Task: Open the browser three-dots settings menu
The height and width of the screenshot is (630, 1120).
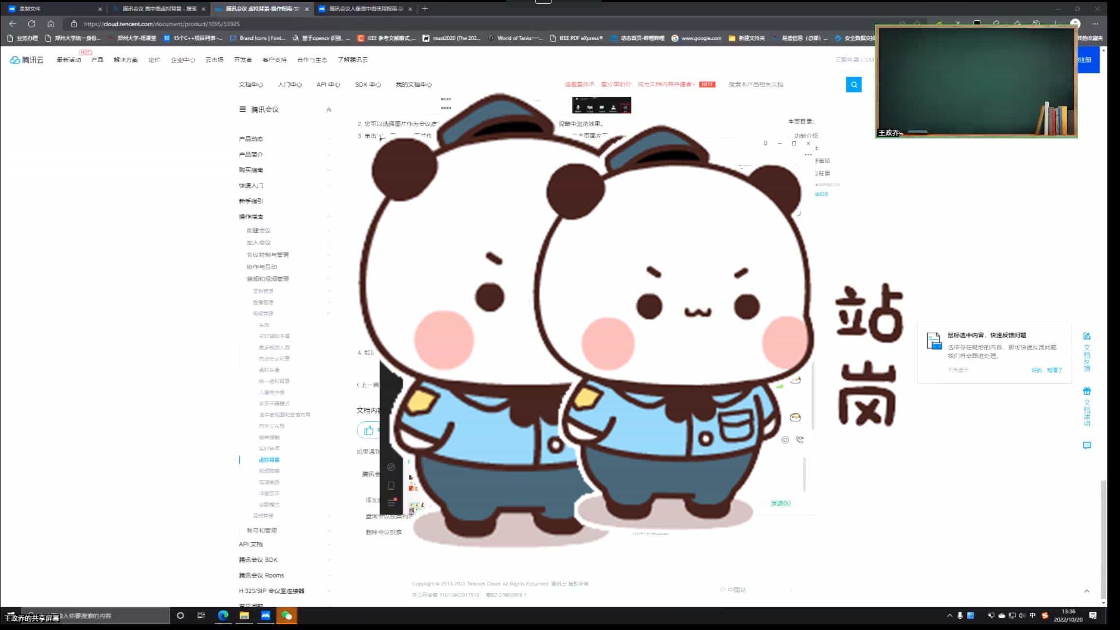Action: click(x=1095, y=24)
